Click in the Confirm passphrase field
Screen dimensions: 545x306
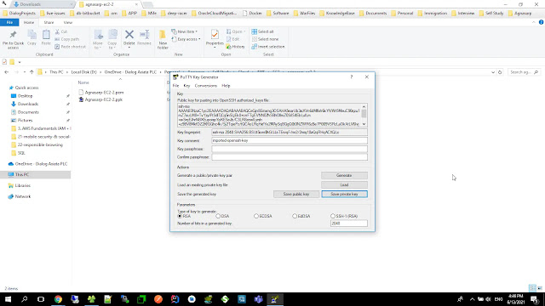pyautogui.click(x=290, y=157)
